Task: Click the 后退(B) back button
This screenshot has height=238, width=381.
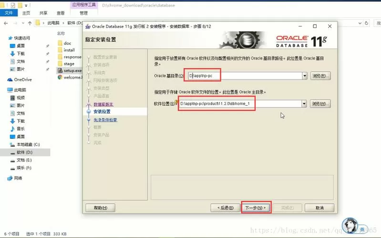Action: pos(225,208)
